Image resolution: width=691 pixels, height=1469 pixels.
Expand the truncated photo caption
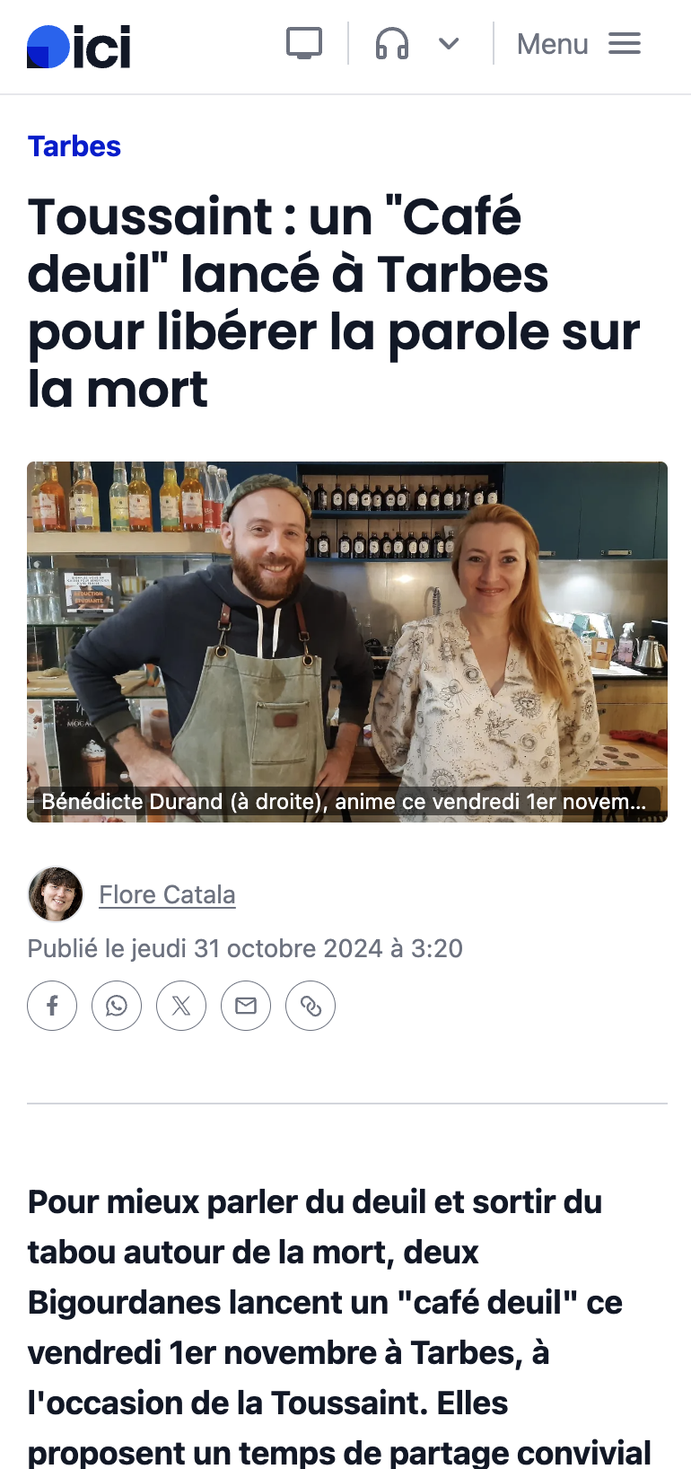click(x=344, y=801)
